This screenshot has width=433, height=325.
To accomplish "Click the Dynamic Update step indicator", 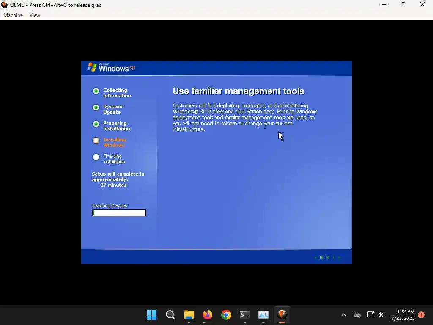I will click(x=96, y=107).
